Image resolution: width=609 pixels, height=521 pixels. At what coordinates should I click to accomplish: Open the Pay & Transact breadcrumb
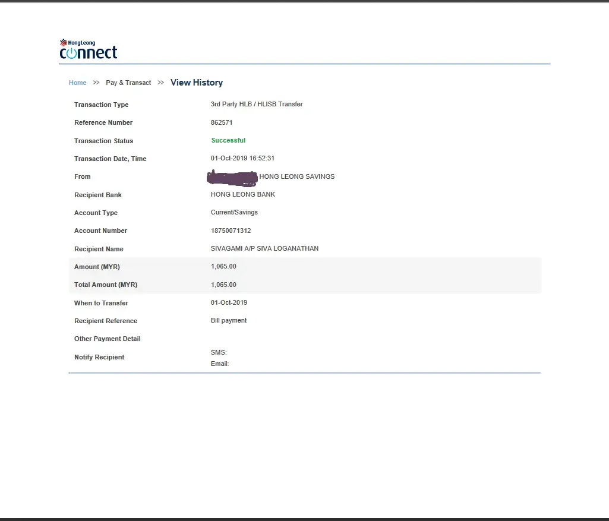(x=128, y=83)
